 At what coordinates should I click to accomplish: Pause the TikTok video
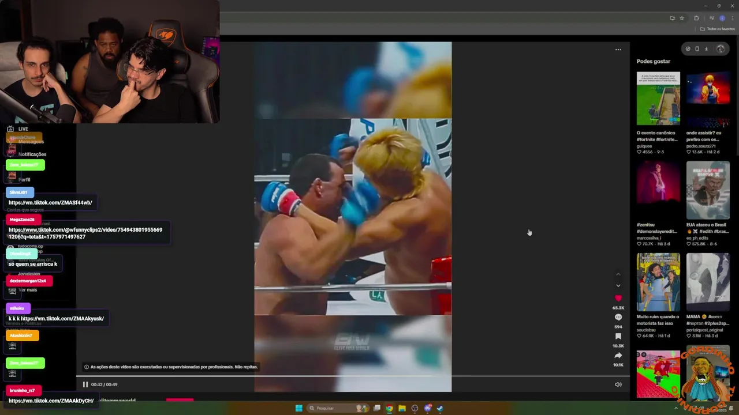click(x=85, y=384)
